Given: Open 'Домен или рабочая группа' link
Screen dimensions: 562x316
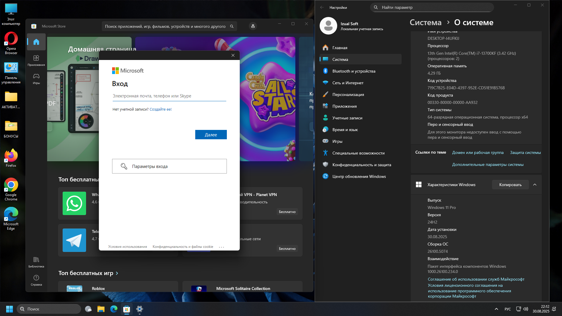Looking at the screenshot, I should tap(478, 152).
